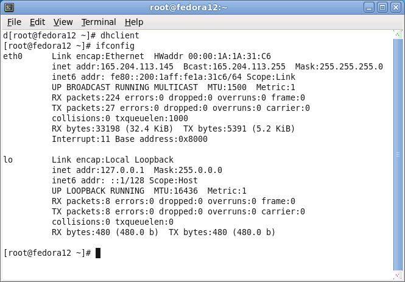Click the cursor block at the bottom prompt

[x=97, y=253]
